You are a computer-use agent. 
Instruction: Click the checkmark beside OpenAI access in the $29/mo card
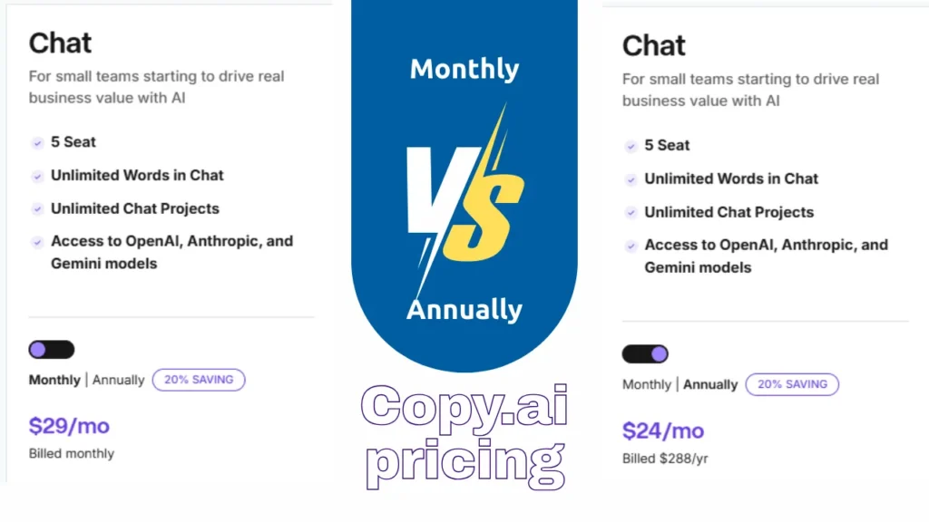click(37, 242)
